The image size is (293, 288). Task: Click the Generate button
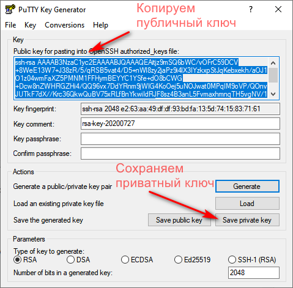[247, 186]
